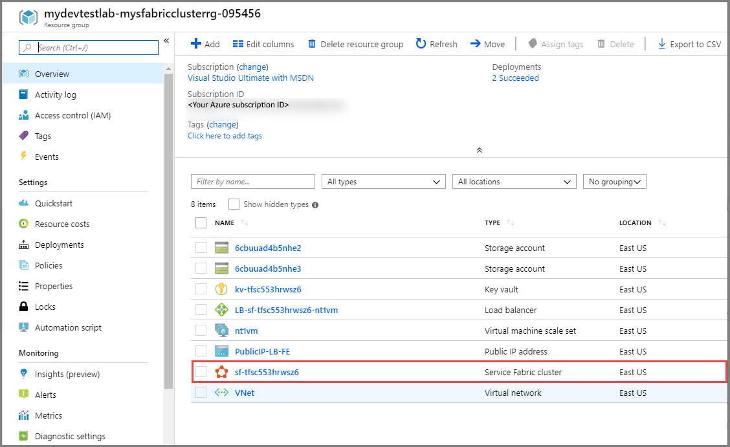Click the scale set icon for nt1vm
This screenshot has width=730, height=447.
tap(221, 331)
